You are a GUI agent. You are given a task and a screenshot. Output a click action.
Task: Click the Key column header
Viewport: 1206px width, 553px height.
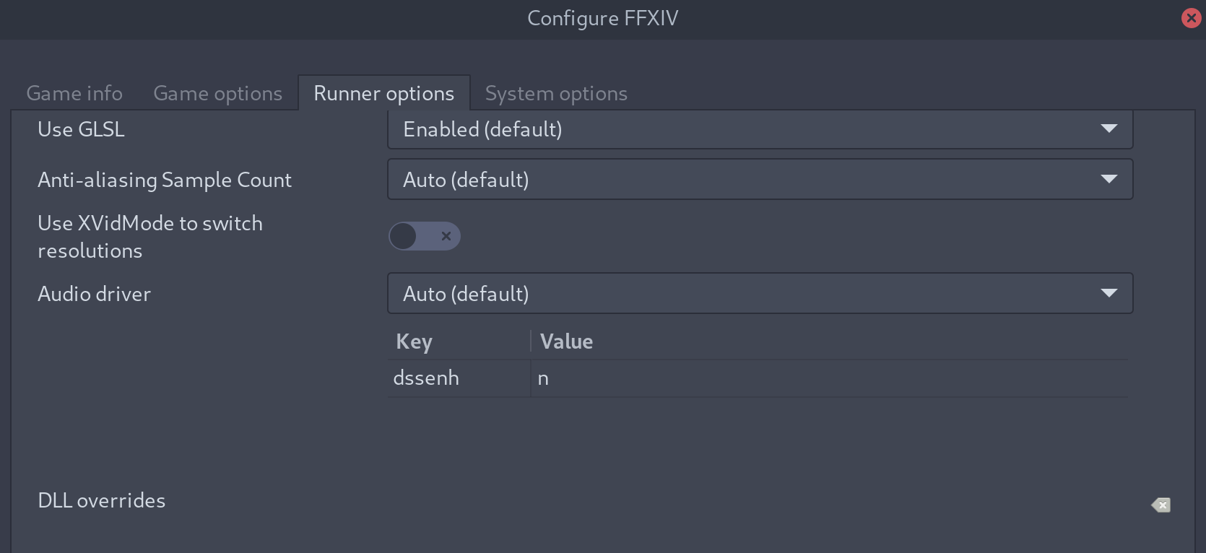(459, 341)
